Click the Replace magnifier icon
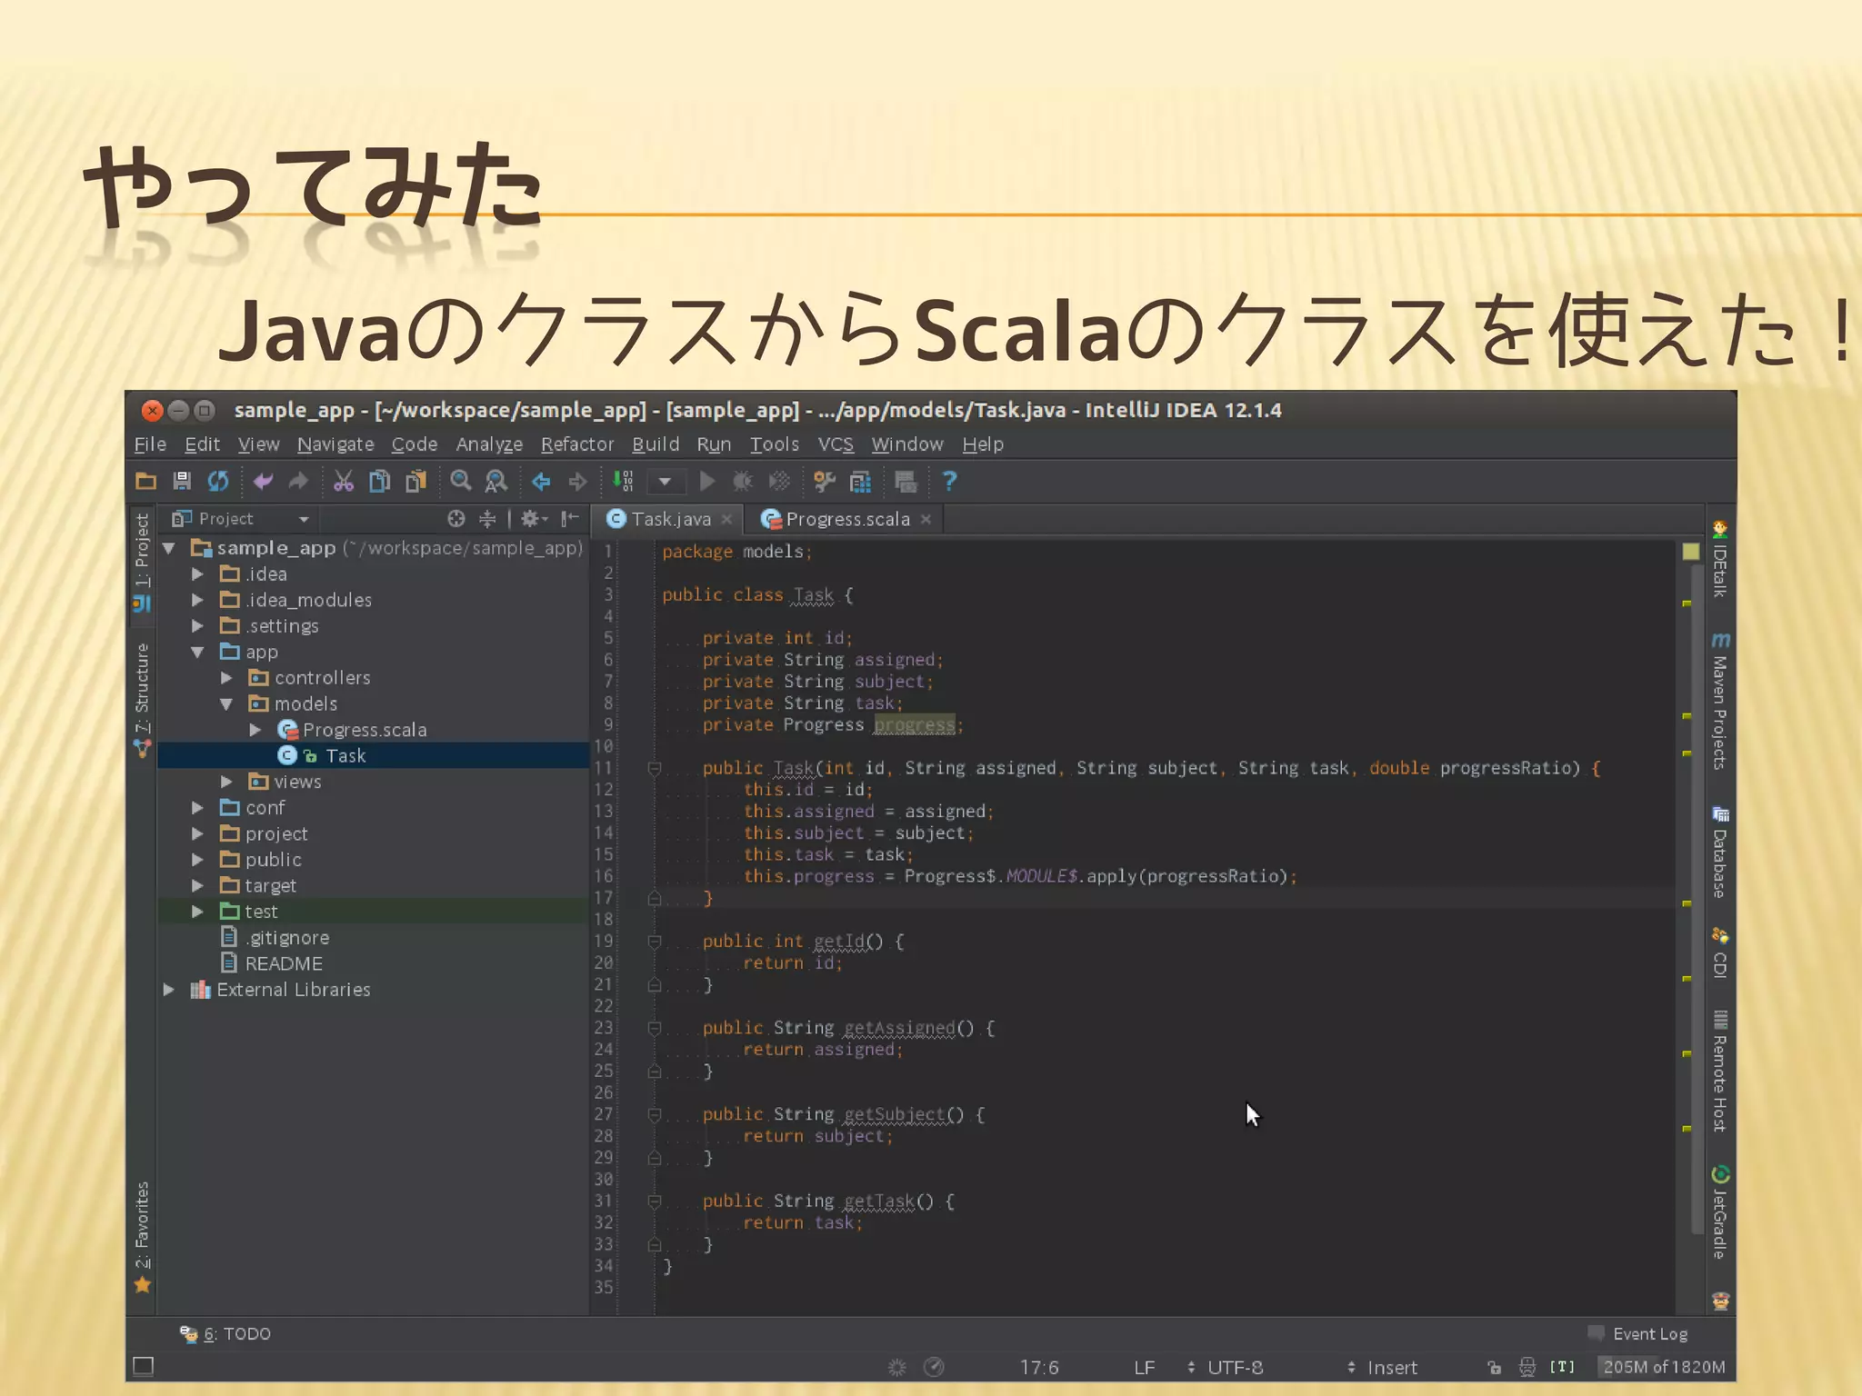Screen dimensions: 1862x1396 pos(496,481)
